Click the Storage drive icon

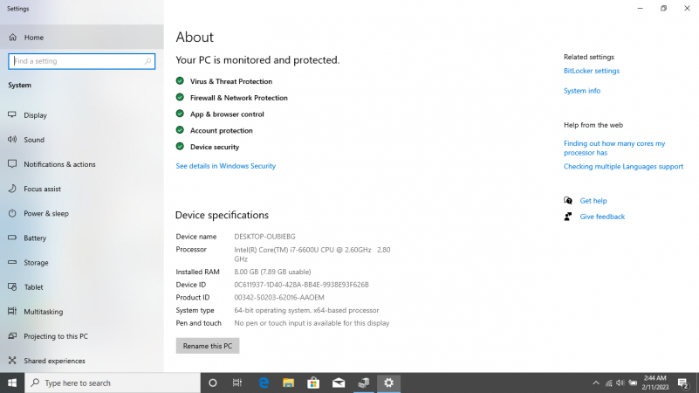pyautogui.click(x=12, y=262)
